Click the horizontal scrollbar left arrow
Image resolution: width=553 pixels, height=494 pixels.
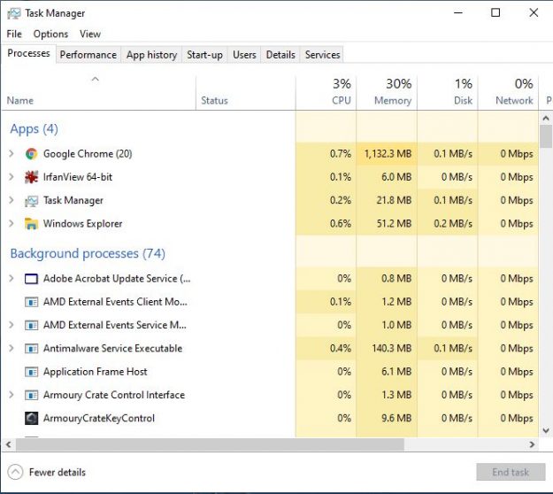(x=9, y=444)
